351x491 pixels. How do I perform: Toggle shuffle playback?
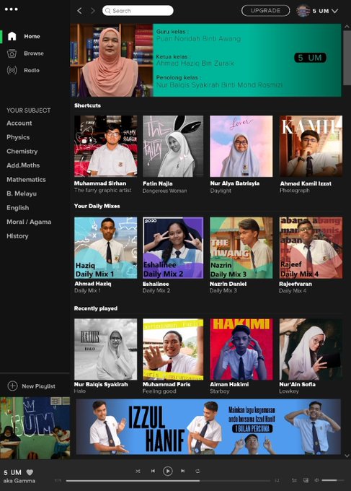[138, 471]
